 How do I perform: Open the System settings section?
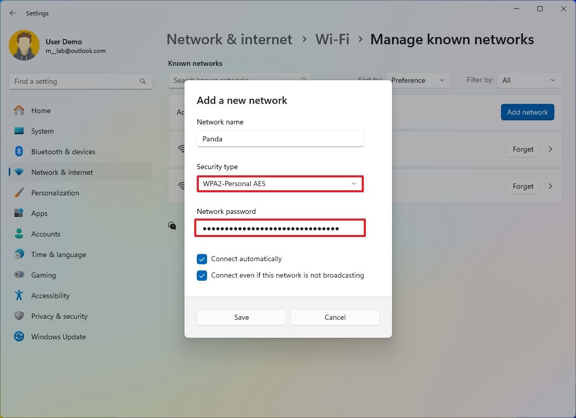click(x=43, y=131)
